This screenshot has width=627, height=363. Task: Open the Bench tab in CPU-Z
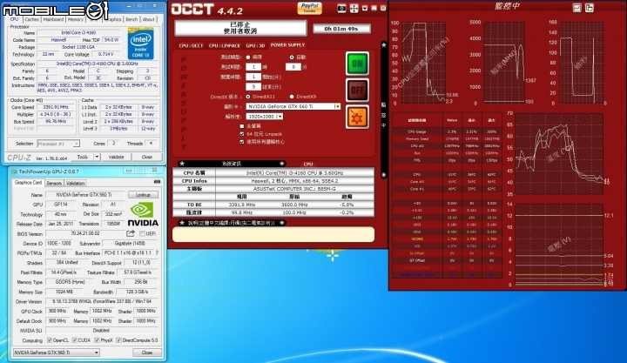(x=131, y=19)
